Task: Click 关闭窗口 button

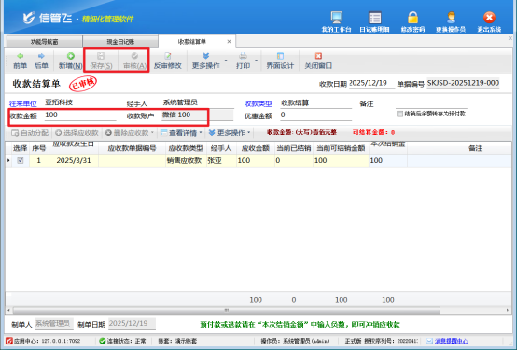Action: [x=318, y=61]
